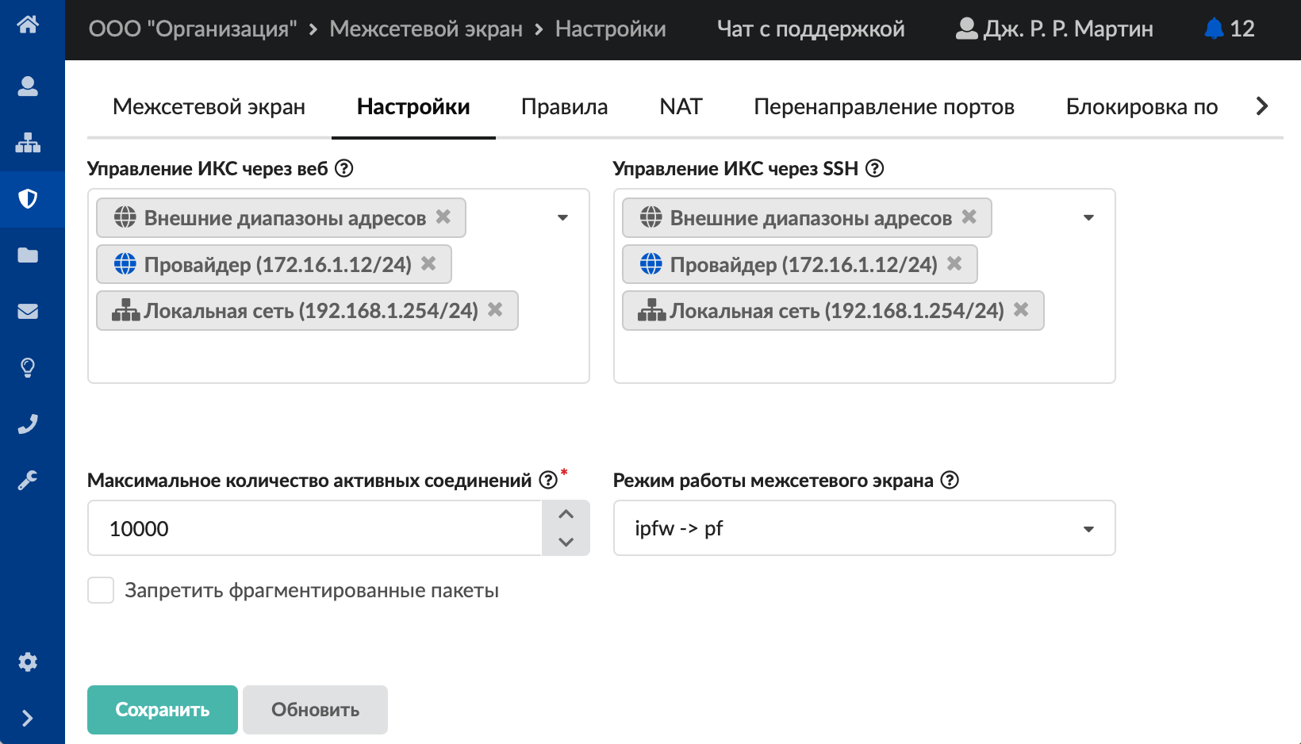Image resolution: width=1301 pixels, height=744 pixels.
Task: Click the Сохранить button
Action: 163,710
